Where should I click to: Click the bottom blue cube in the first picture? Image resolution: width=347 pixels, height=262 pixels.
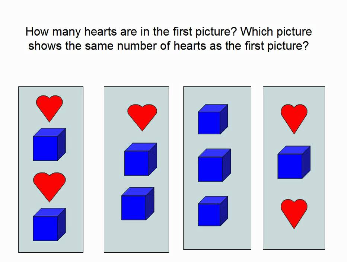[x=49, y=224]
